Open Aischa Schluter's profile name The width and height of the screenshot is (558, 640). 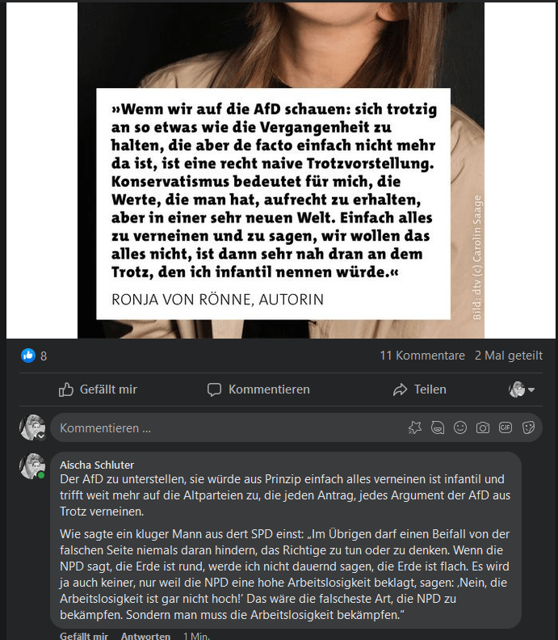click(97, 465)
